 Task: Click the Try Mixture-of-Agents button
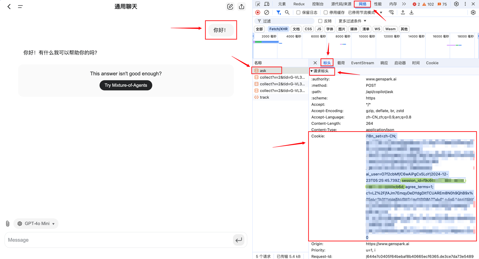(126, 85)
